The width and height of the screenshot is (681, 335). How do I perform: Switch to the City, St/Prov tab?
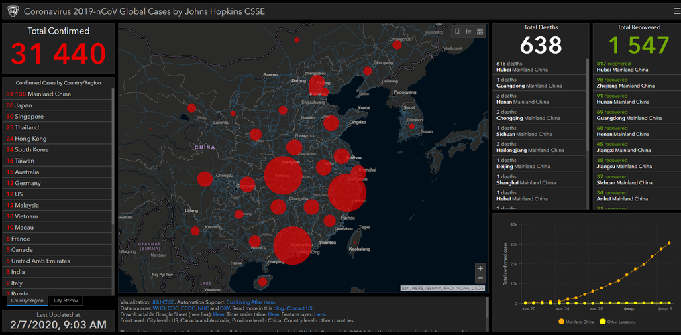pos(67,301)
